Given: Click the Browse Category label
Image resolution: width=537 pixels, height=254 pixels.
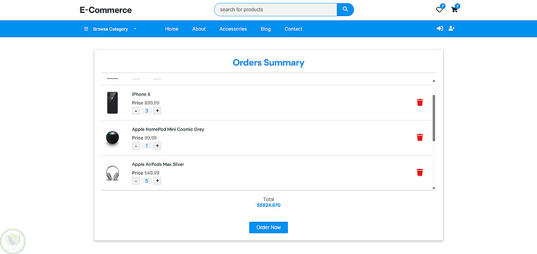Looking at the screenshot, I should point(111,29).
